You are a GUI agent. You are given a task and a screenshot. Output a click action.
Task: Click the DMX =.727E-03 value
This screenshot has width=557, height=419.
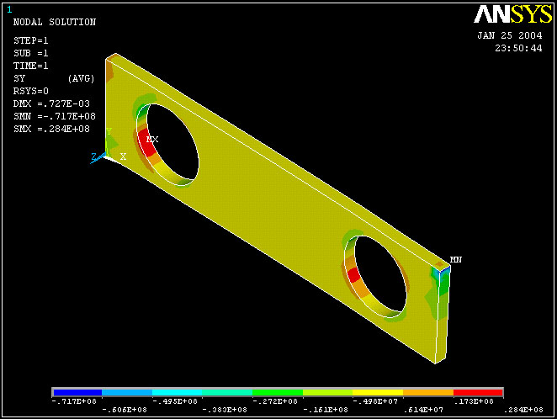pos(51,103)
